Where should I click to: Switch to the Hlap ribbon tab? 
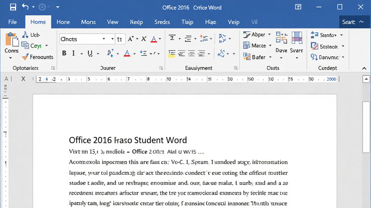click(210, 22)
